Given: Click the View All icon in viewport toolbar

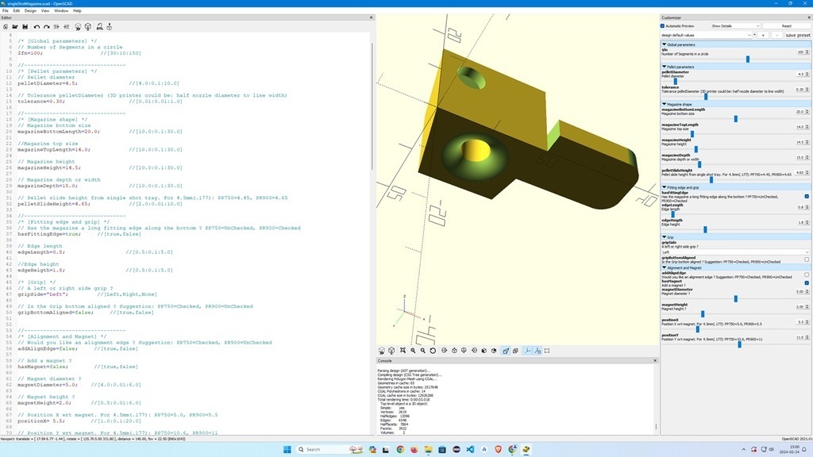Looking at the screenshot, I should 403,351.
